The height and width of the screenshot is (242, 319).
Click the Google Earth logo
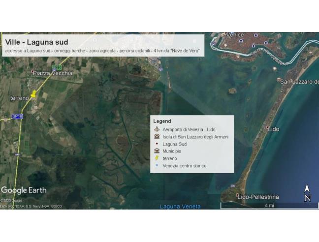(x=24, y=190)
